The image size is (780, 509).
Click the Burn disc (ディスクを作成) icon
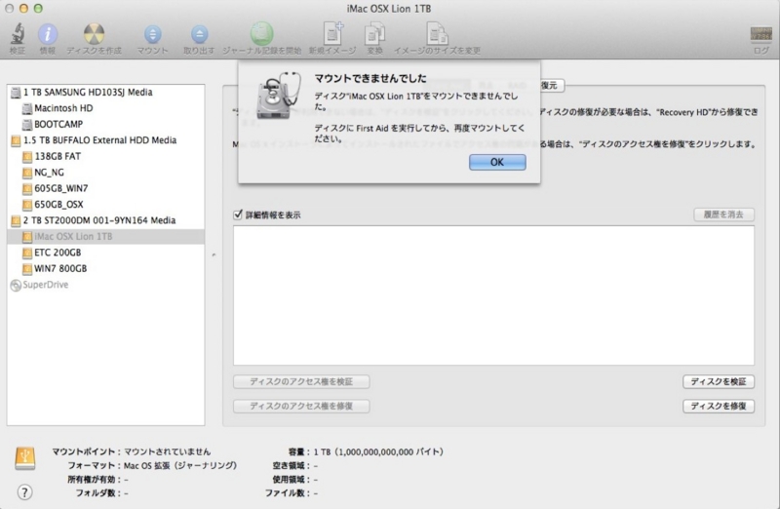[x=94, y=34]
